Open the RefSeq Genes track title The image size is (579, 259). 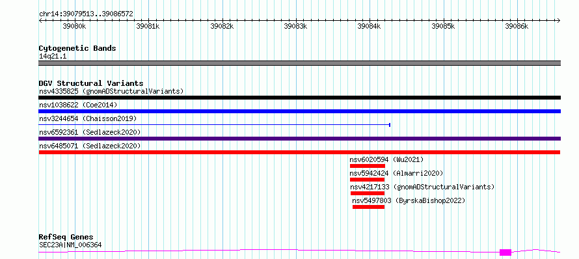click(66, 238)
